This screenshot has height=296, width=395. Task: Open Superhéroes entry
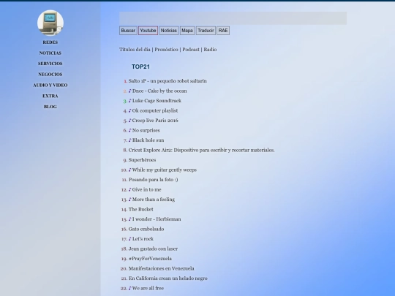coord(142,160)
